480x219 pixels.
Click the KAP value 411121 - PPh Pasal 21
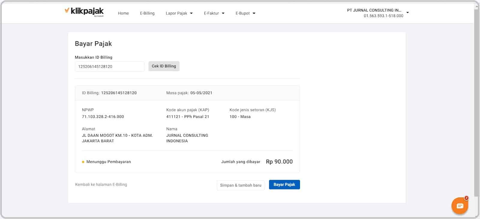coord(188,117)
